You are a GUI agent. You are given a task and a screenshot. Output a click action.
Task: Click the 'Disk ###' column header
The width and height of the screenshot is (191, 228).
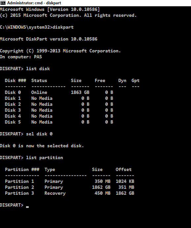point(16,80)
